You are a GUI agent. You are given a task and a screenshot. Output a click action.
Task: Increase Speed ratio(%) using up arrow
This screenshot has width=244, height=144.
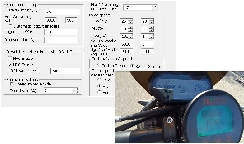(75, 89)
